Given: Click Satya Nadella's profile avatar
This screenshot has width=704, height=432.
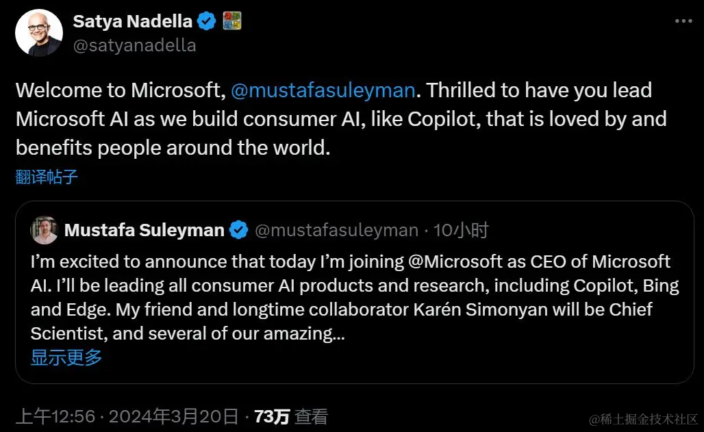Looking at the screenshot, I should [39, 34].
